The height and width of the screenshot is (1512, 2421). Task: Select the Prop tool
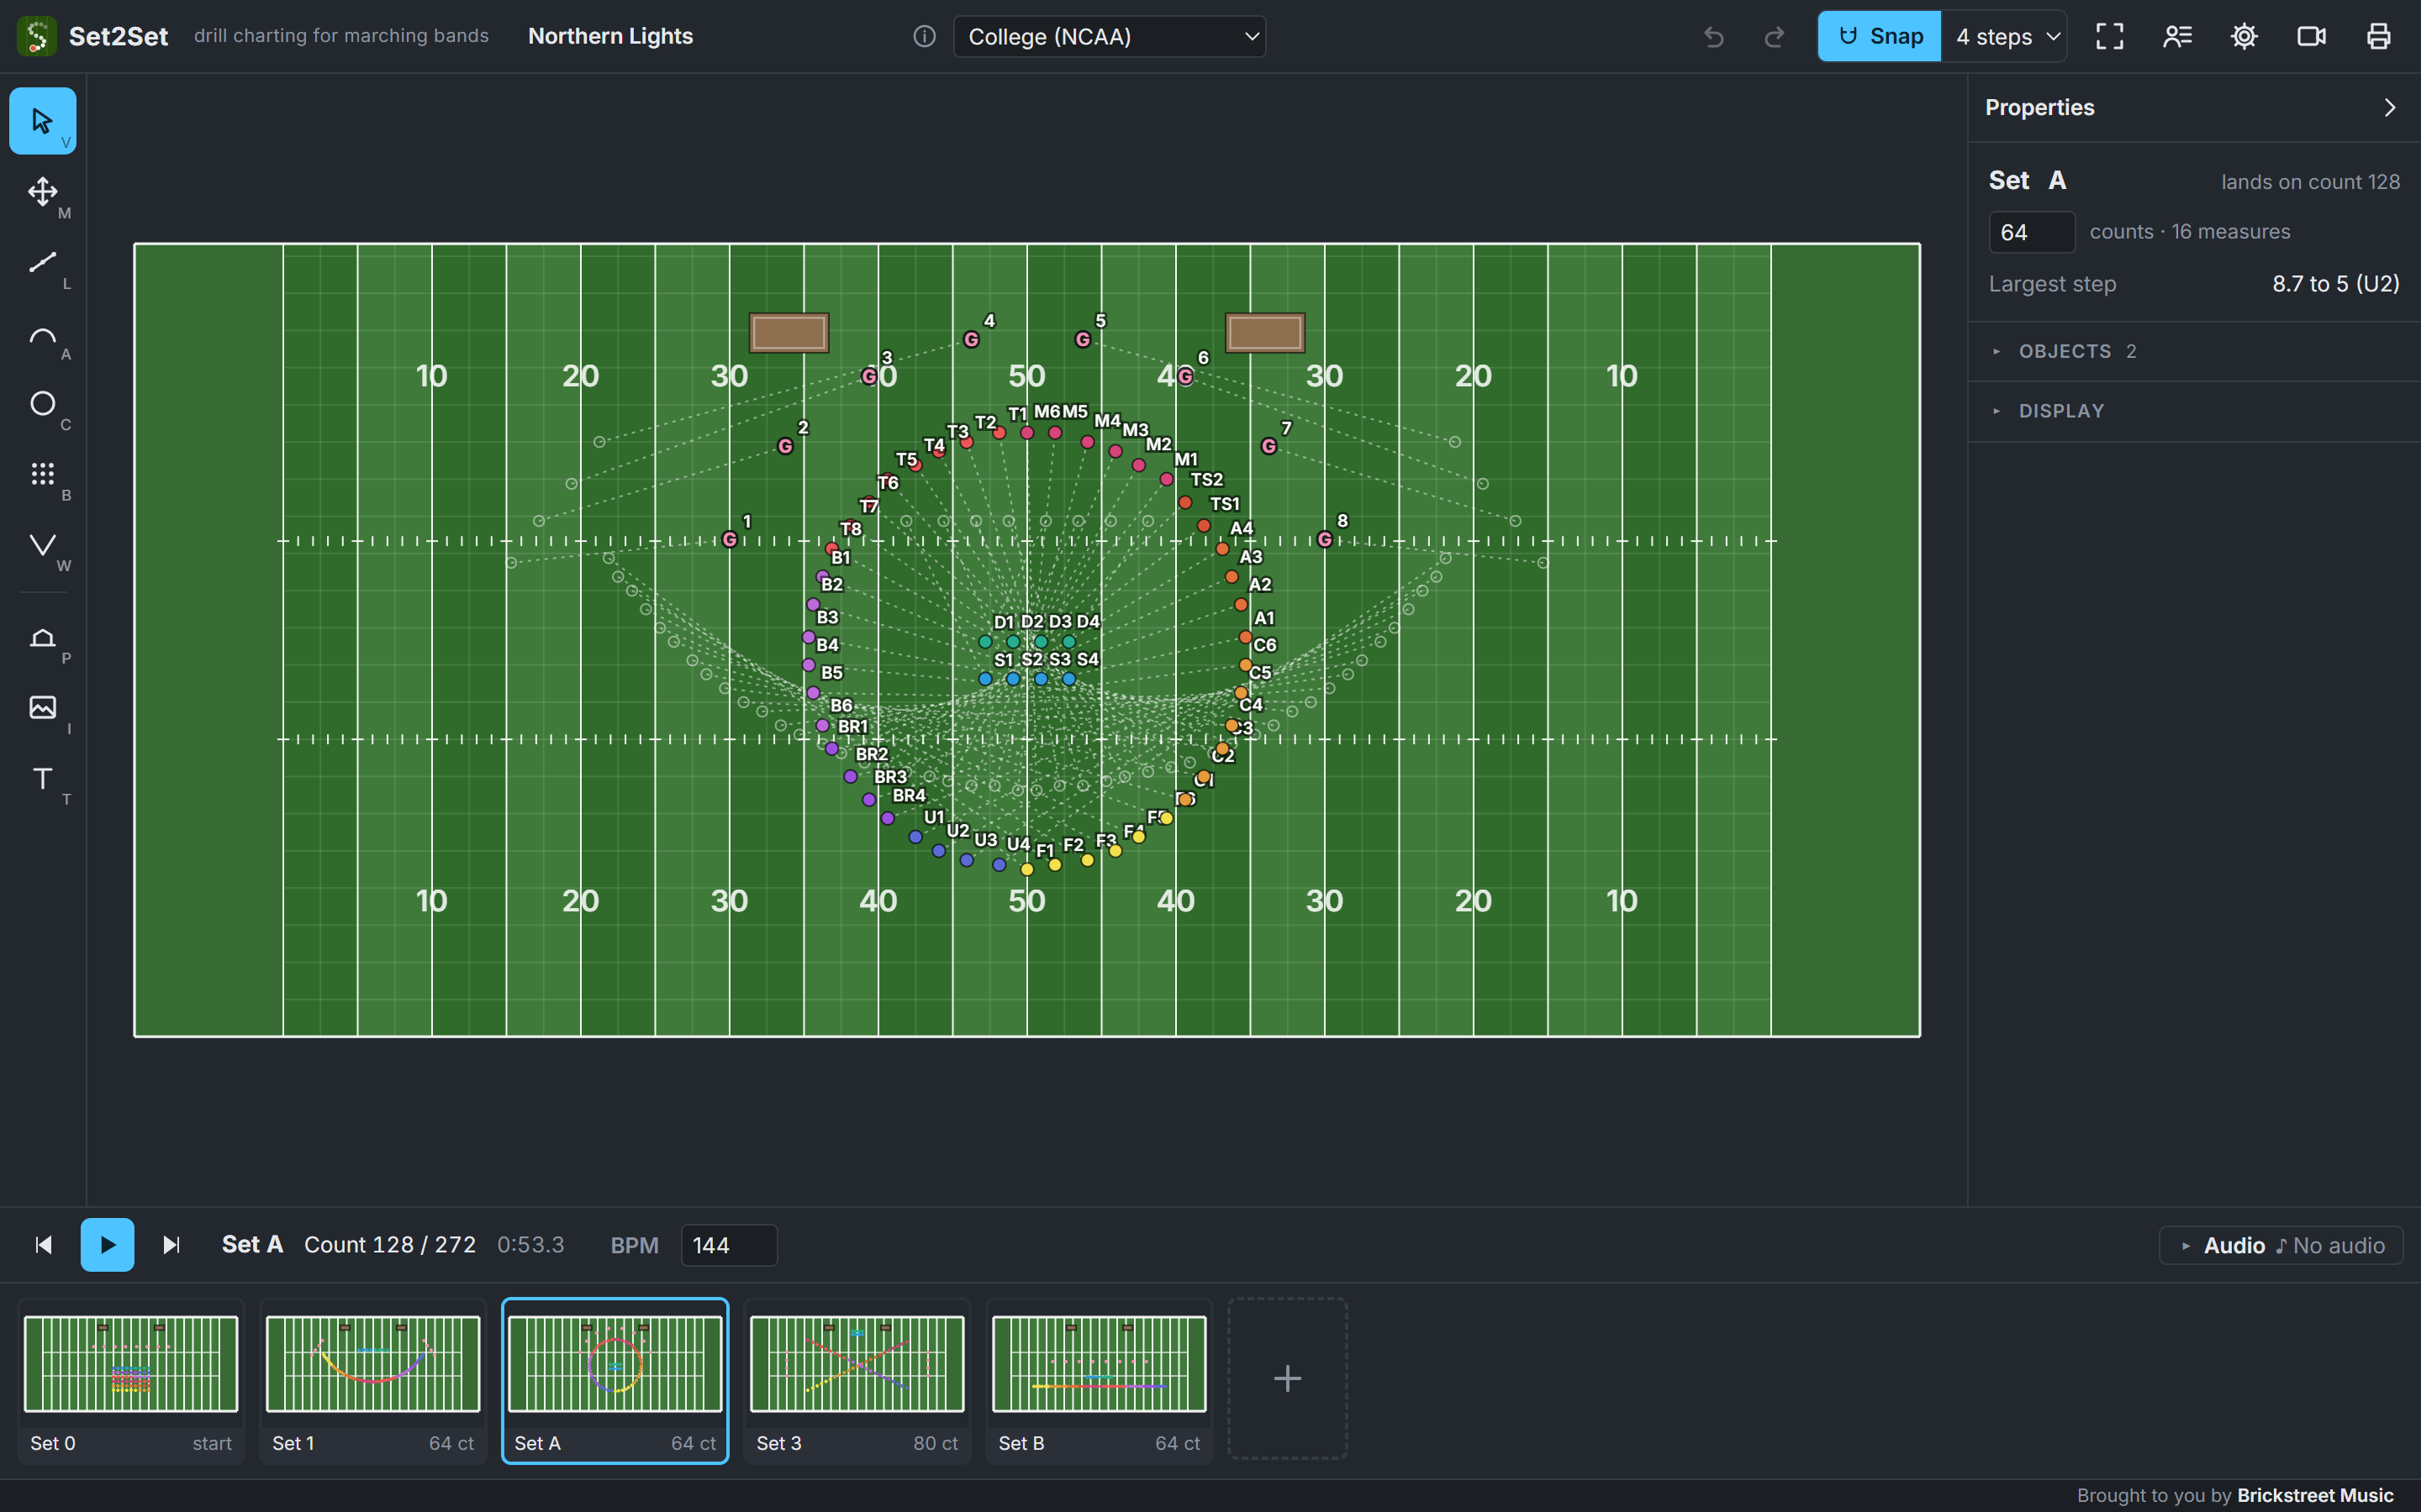point(42,637)
